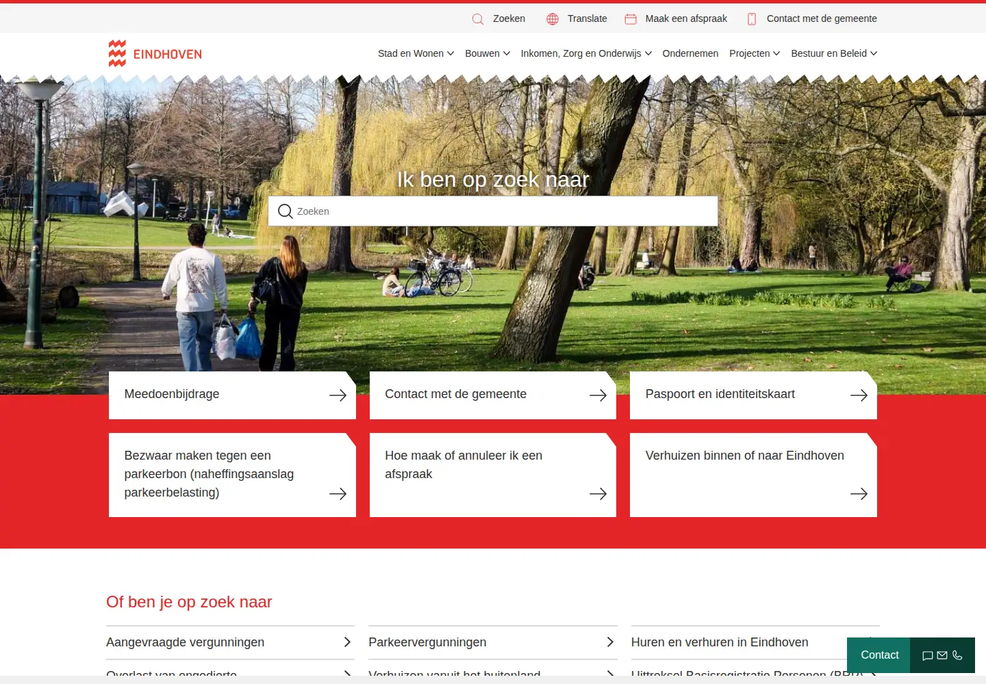Open Parkeervergunningen link text

coord(427,642)
